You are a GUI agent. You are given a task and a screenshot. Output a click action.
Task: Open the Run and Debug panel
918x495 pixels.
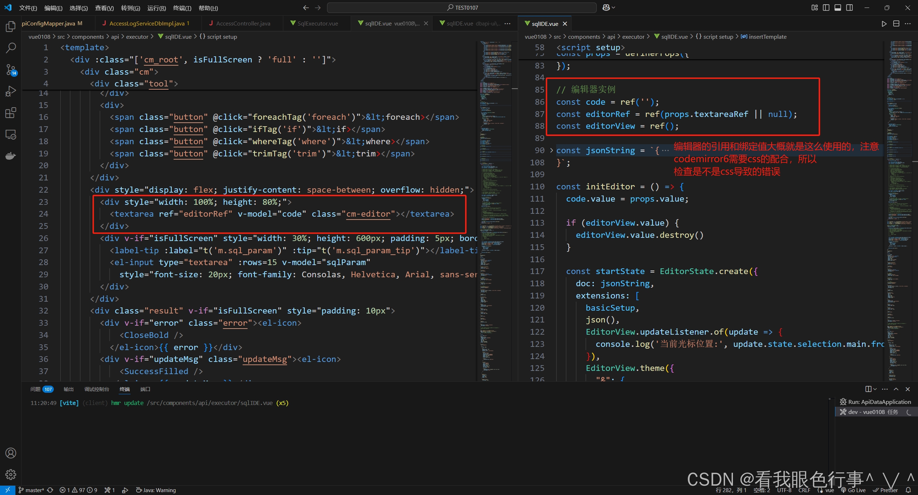[x=11, y=91]
